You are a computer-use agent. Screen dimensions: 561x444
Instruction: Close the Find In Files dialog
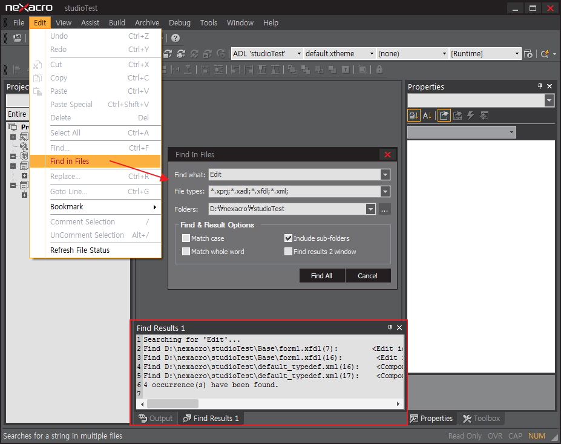click(387, 154)
